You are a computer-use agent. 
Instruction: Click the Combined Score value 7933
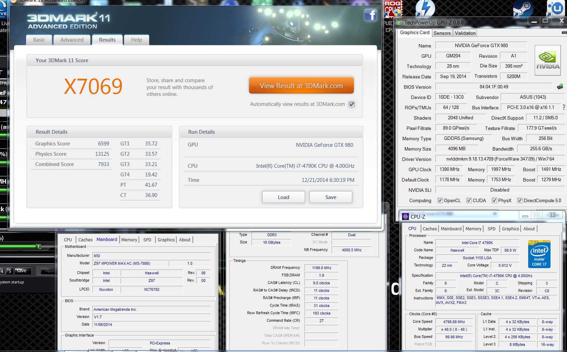click(103, 164)
